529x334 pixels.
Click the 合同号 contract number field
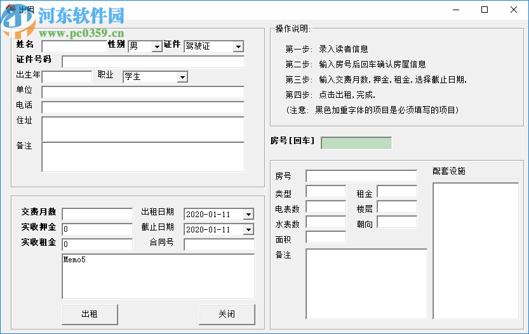219,244
